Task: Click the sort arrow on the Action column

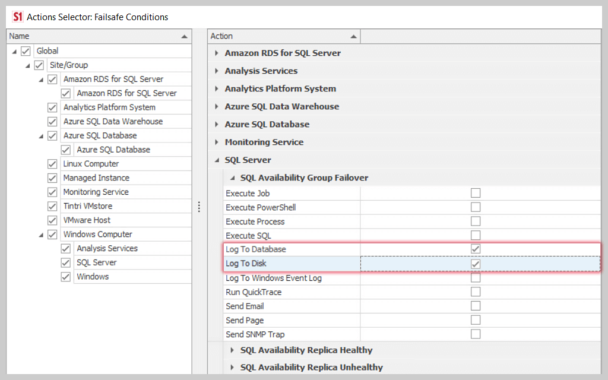Action: point(353,36)
